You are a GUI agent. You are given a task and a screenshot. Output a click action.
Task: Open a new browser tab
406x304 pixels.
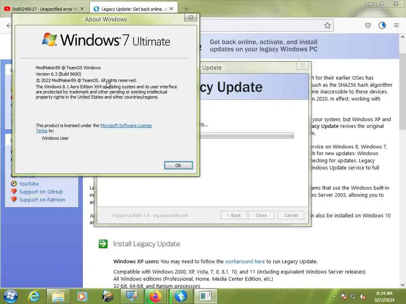(x=186, y=9)
